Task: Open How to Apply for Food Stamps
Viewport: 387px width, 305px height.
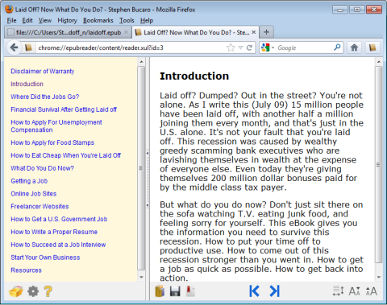Action: (x=52, y=142)
